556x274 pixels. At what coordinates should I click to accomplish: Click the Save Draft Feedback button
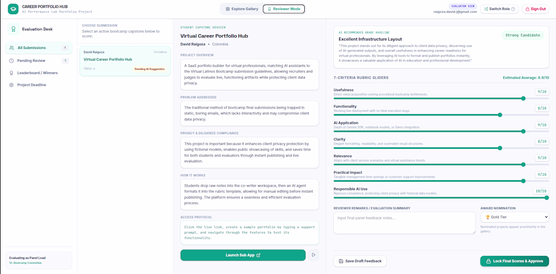click(x=360, y=261)
